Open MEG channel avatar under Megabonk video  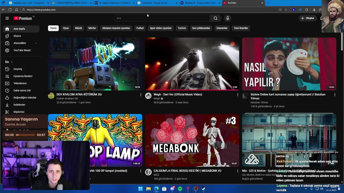point(148,172)
